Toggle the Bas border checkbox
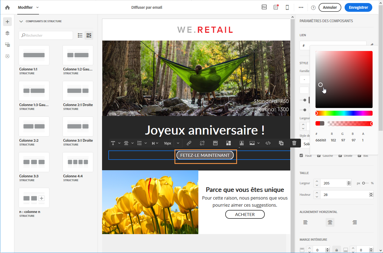Image resolution: width=383 pixels, height=253 pixels. coord(359,156)
